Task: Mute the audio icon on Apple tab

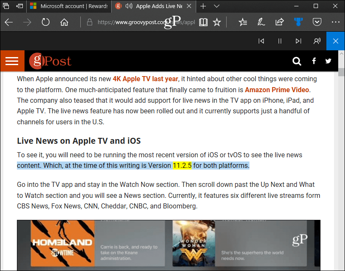Action: [x=129, y=6]
